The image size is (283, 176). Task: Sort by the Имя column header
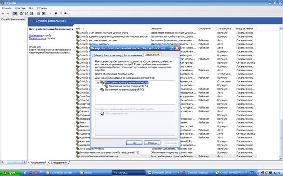[x=112, y=29]
